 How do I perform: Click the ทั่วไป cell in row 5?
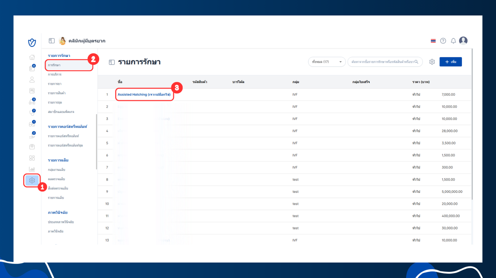416,143
